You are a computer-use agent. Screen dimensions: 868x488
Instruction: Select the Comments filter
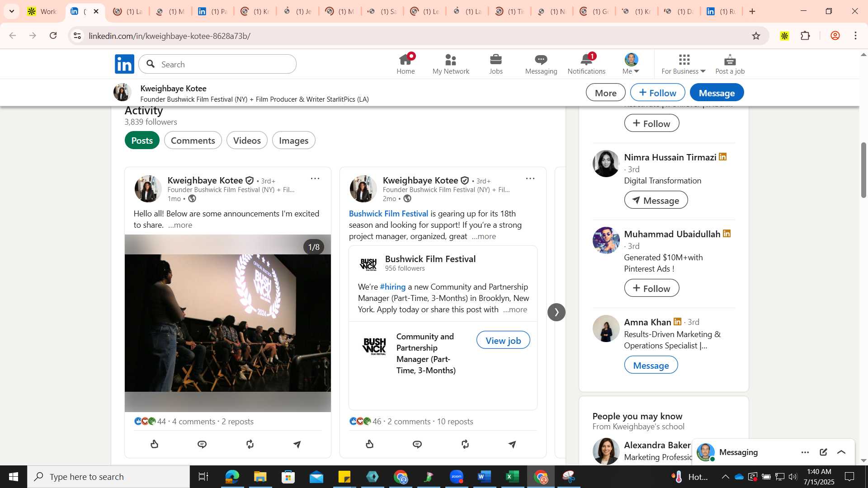tap(193, 141)
